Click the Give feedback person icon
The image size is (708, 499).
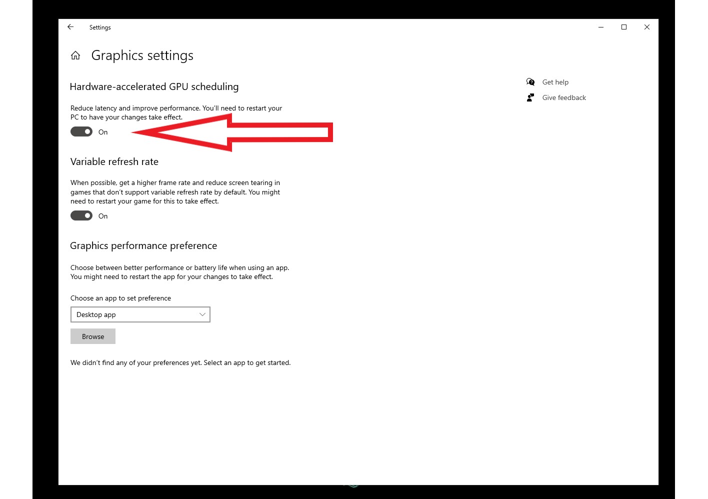tap(530, 97)
